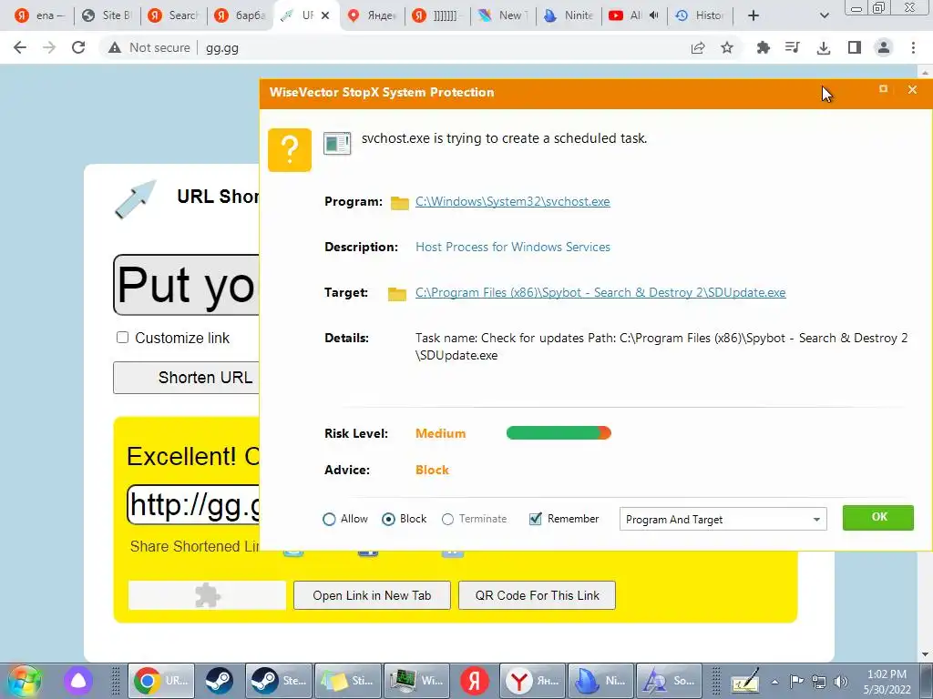Toggle the Remember checkbox
The width and height of the screenshot is (933, 699).
coord(535,519)
